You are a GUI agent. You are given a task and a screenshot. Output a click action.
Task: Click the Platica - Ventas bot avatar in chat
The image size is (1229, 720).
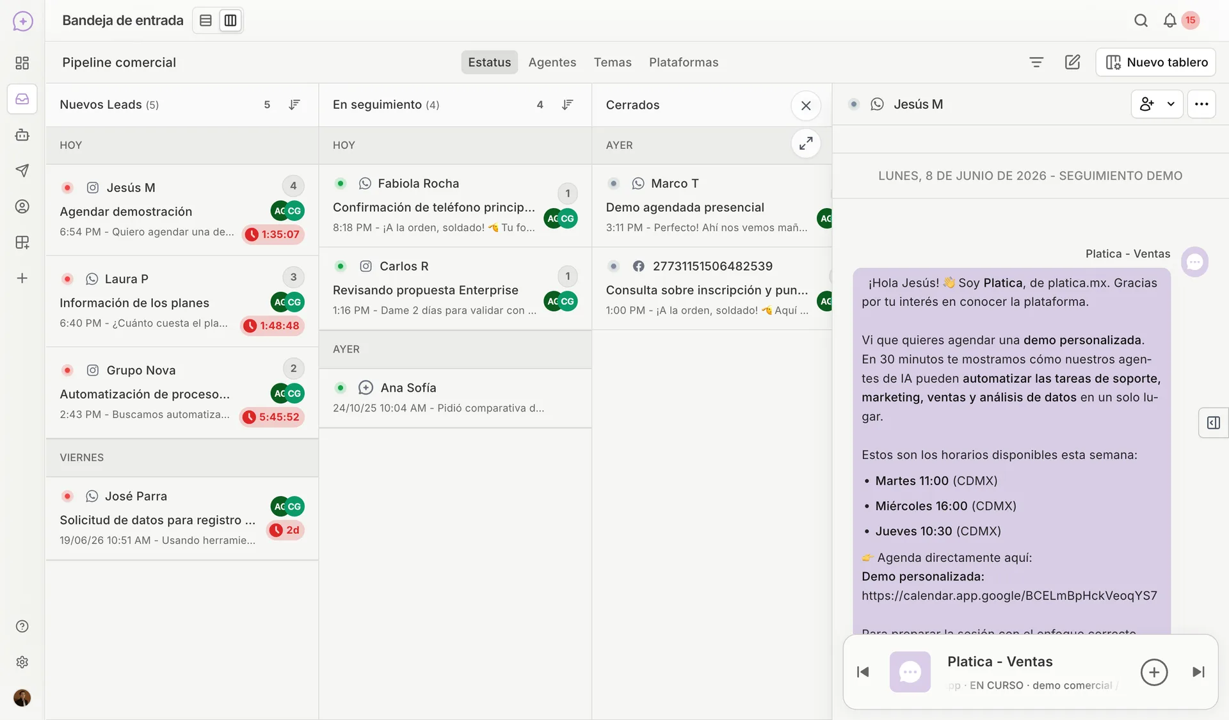[1194, 262]
